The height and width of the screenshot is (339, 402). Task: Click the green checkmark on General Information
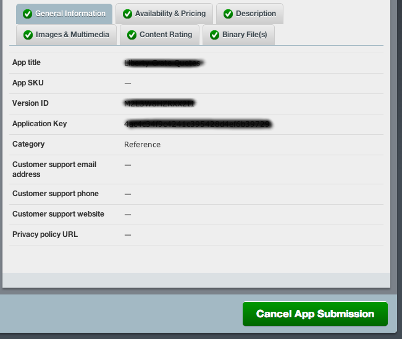click(27, 14)
